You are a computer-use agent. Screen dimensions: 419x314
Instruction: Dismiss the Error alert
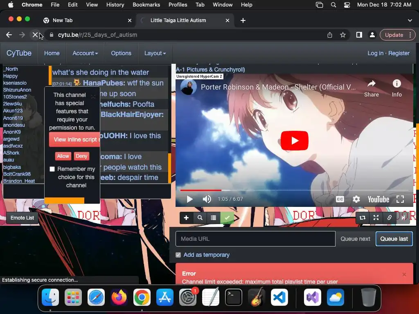(x=404, y=274)
